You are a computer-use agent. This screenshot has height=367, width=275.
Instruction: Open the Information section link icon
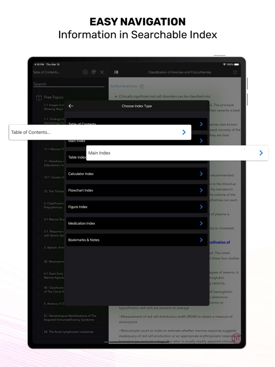coord(141,86)
